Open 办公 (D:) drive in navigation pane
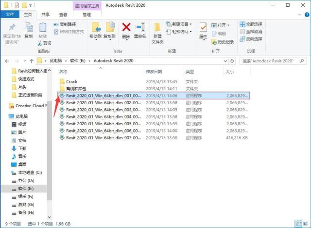Image resolution: width=311 pixels, height=228 pixels. (23, 180)
